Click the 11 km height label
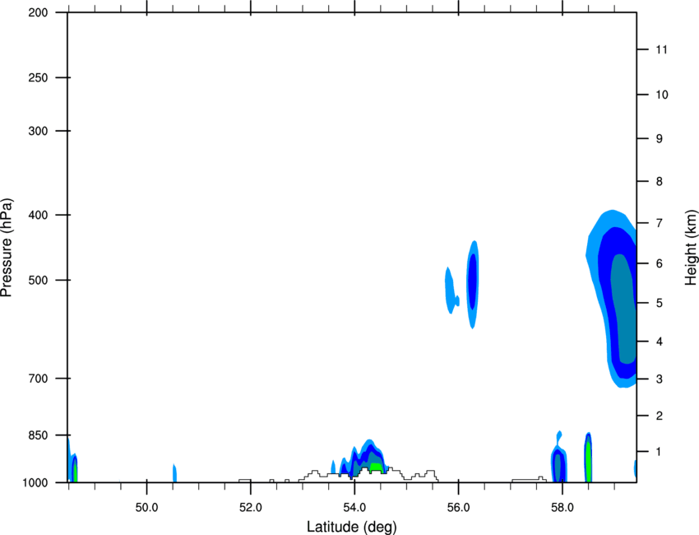 [661, 49]
